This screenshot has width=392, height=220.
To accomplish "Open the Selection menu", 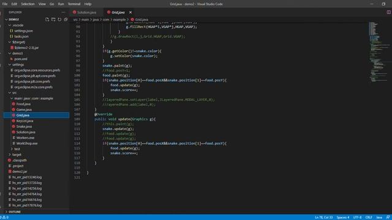I will [28, 4].
